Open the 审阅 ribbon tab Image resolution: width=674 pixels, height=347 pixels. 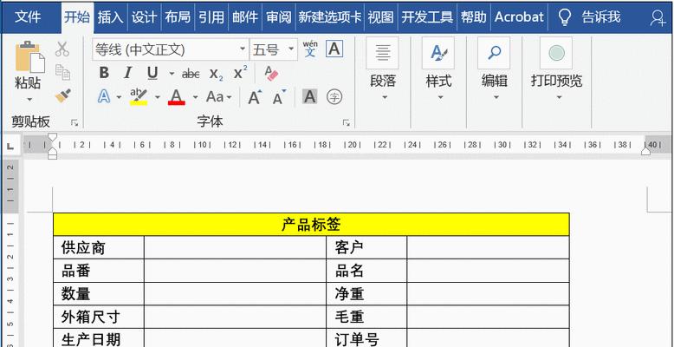(278, 16)
